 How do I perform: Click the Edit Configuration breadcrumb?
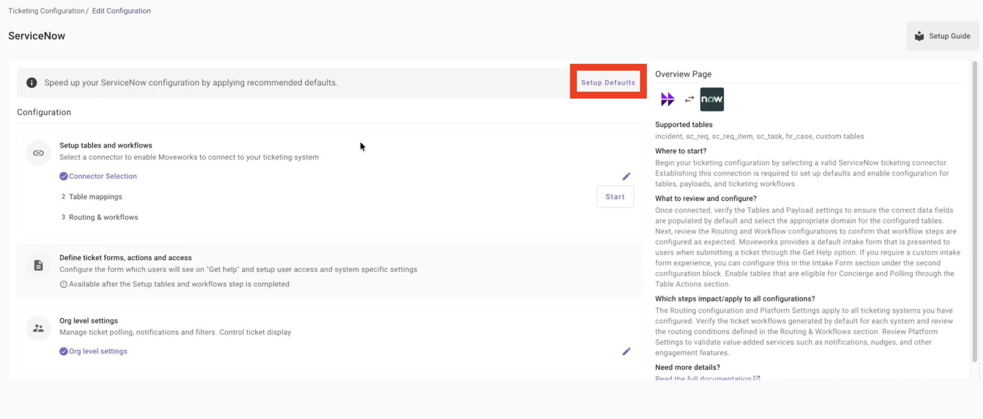click(121, 11)
